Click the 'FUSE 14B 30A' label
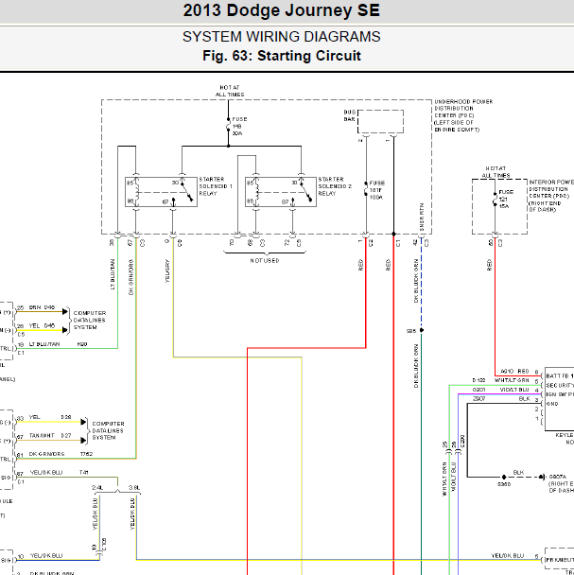Screen dimensions: 574x575 [239, 126]
